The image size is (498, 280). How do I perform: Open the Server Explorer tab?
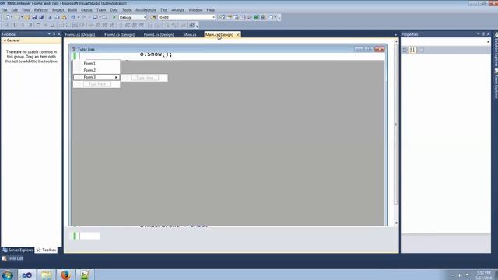pyautogui.click(x=18, y=250)
